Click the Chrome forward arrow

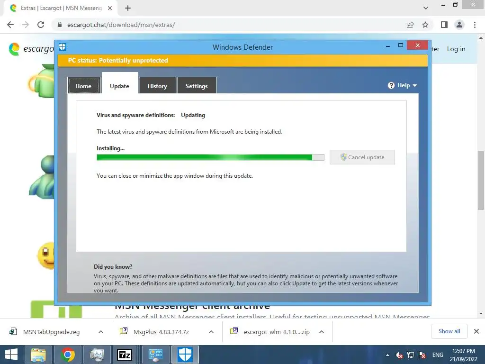pos(26,25)
